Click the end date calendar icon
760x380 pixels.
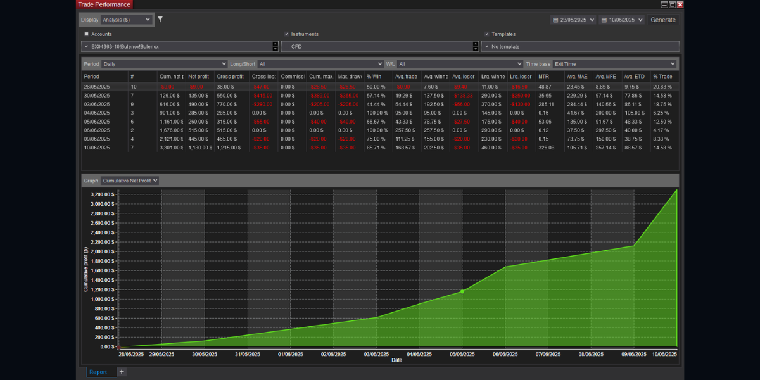(x=604, y=20)
